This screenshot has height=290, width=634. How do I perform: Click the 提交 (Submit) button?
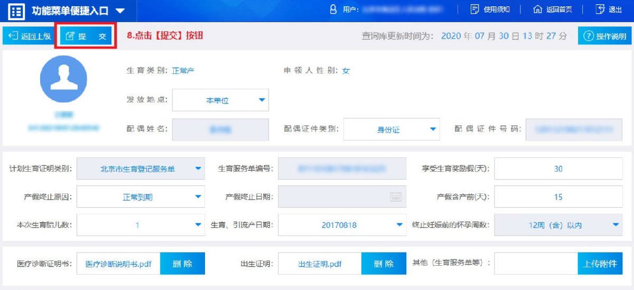click(x=86, y=36)
